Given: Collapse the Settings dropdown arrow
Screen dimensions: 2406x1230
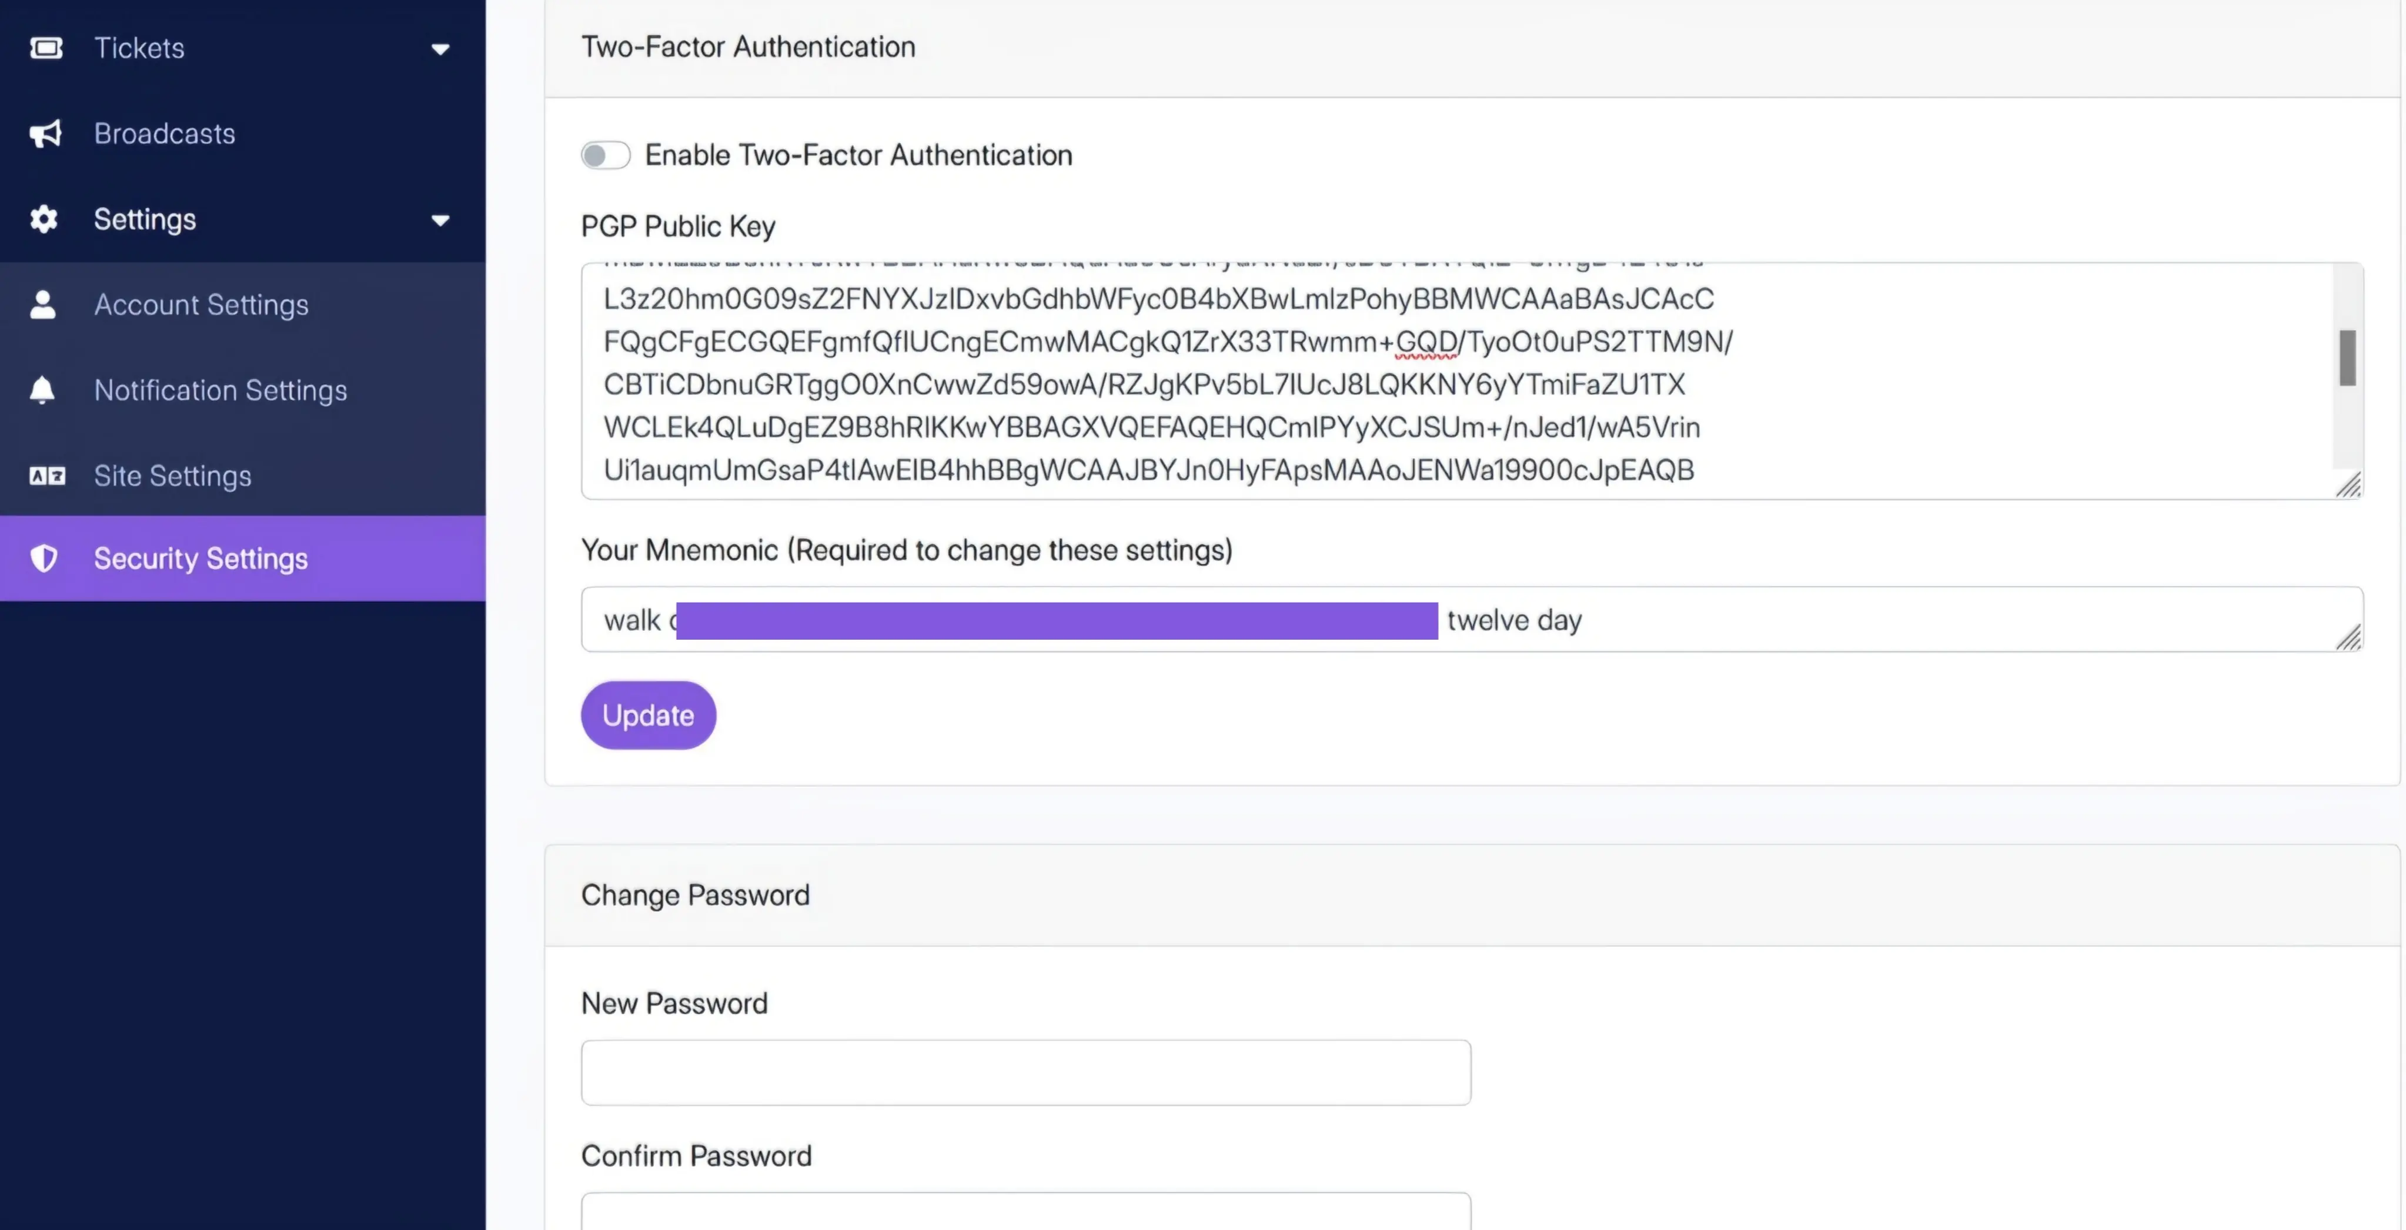Looking at the screenshot, I should pos(440,220).
